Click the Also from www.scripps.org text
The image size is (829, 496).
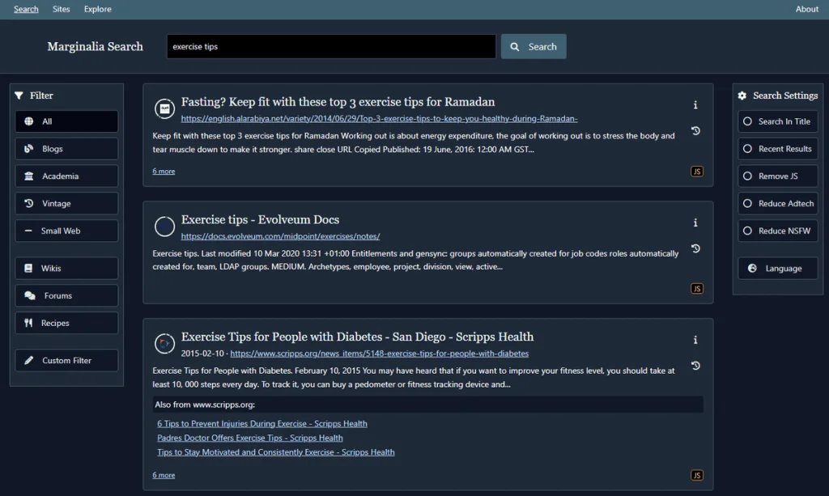[x=205, y=405]
